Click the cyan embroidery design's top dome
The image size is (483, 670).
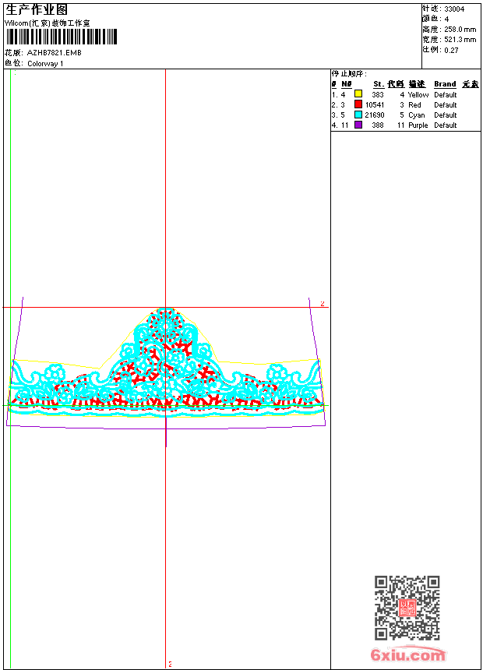[165, 321]
